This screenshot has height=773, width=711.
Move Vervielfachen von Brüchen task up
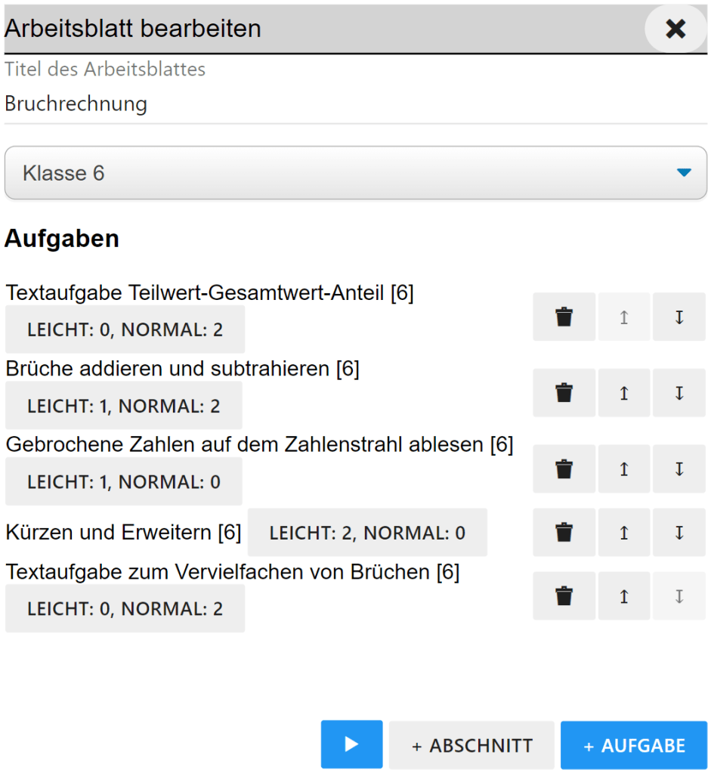tap(624, 596)
